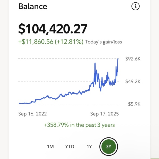This screenshot has height=159, width=159.
Task: Click the chart's latest peak point
Action: (118, 59)
